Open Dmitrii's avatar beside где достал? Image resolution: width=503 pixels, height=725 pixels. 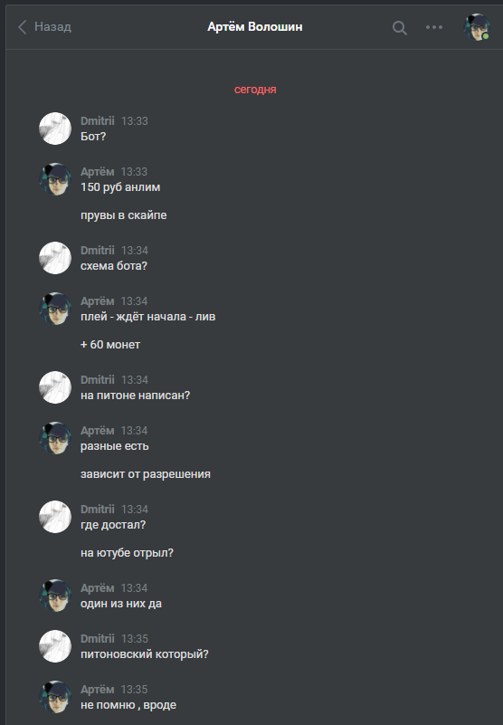55,517
